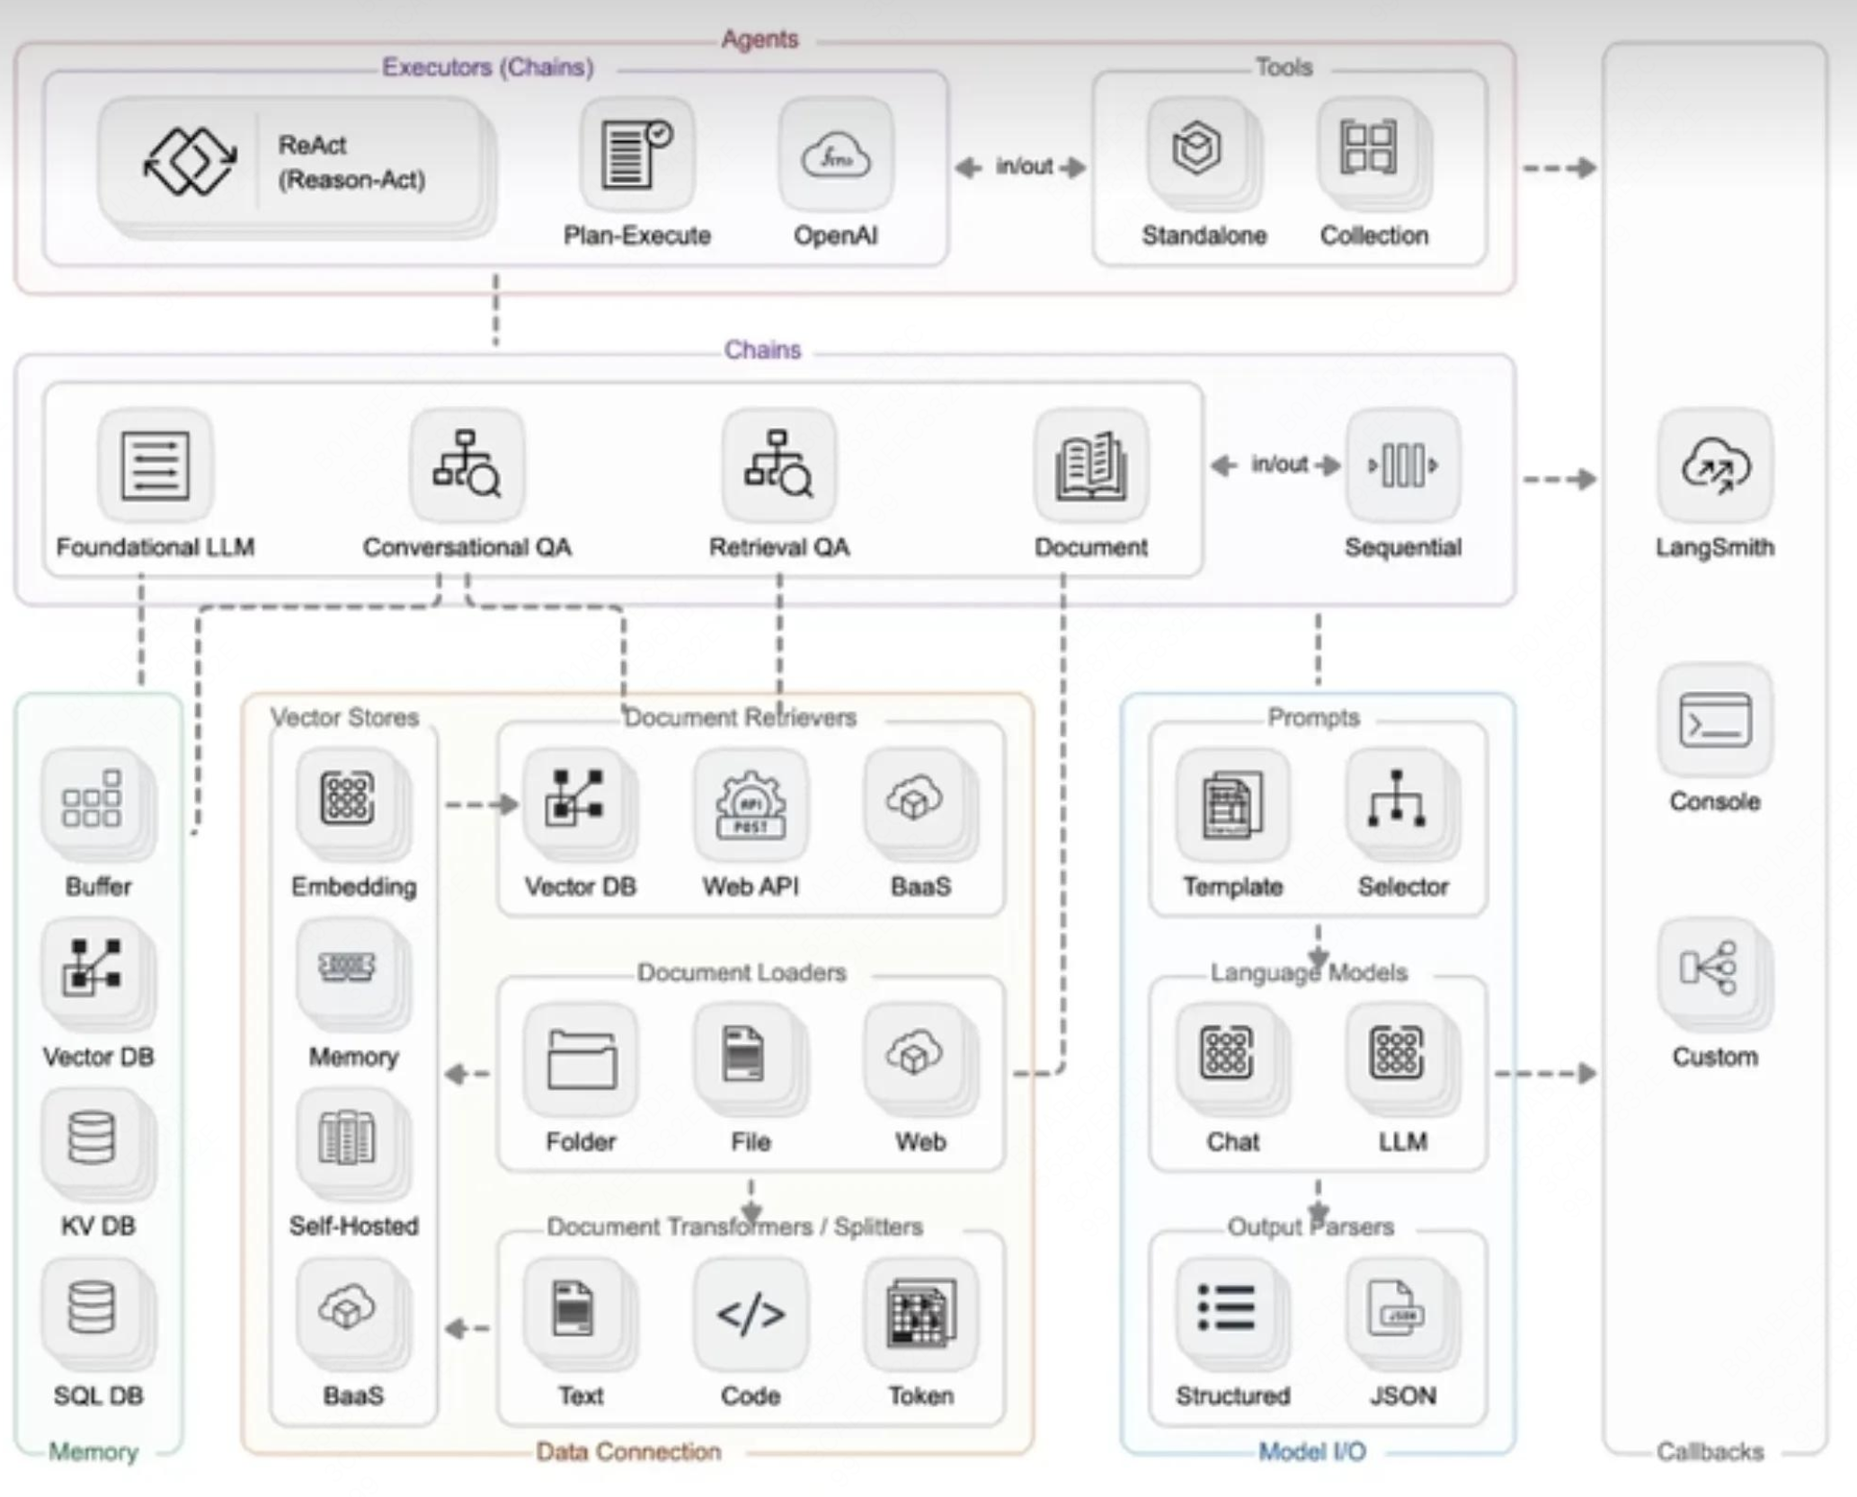This screenshot has height=1497, width=1857.
Task: Click the OpenAI cloud function icon
Action: click(836, 155)
